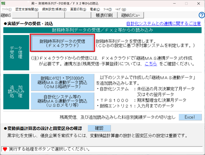Click the 財務エントリ21:入力月までのデータ line
Viewport: 205px width, 155px height.
(135, 106)
